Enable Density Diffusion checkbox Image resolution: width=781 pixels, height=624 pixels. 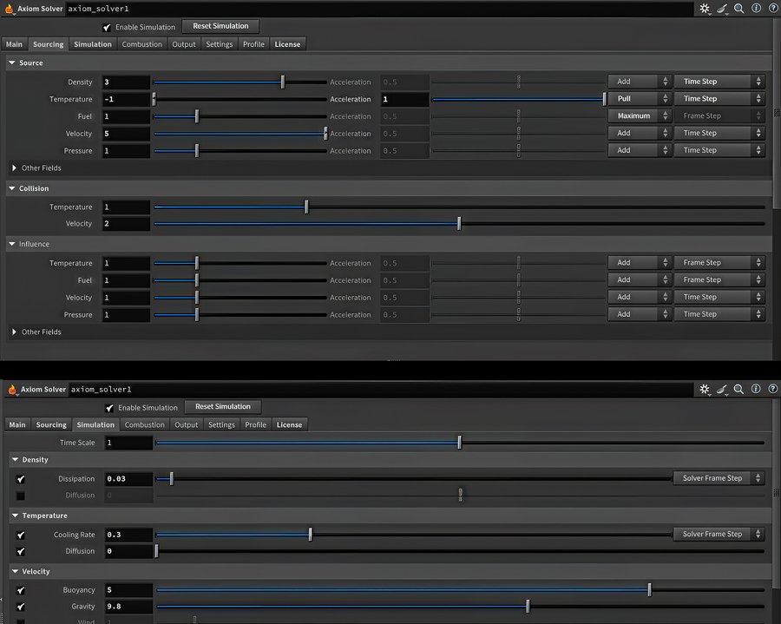click(21, 496)
